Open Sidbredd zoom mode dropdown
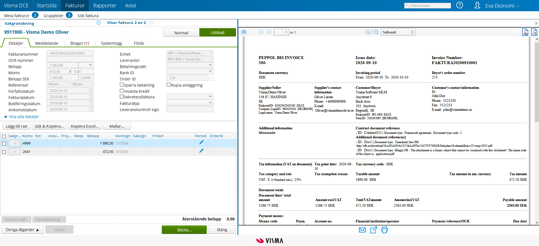The height and width of the screenshot is (246, 539). point(398,32)
